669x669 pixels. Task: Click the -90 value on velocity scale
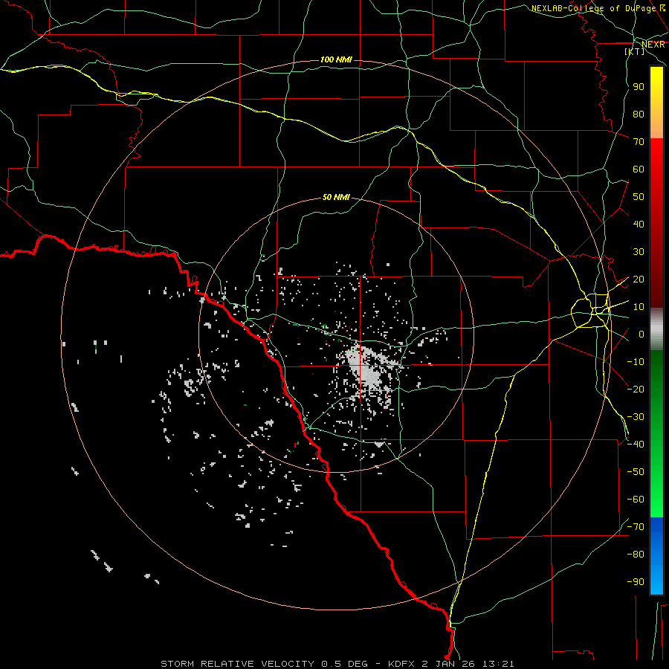click(x=636, y=582)
